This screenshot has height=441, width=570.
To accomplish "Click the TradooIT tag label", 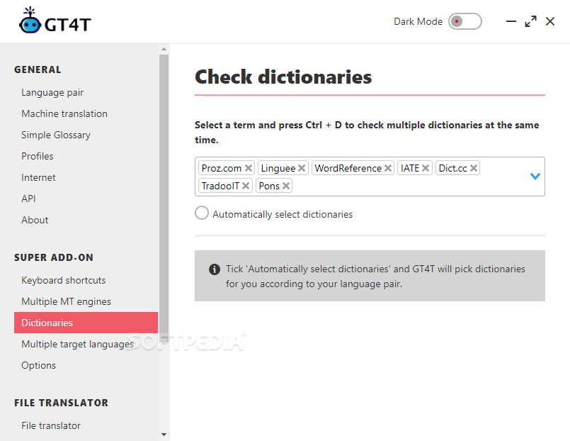I will pos(220,186).
